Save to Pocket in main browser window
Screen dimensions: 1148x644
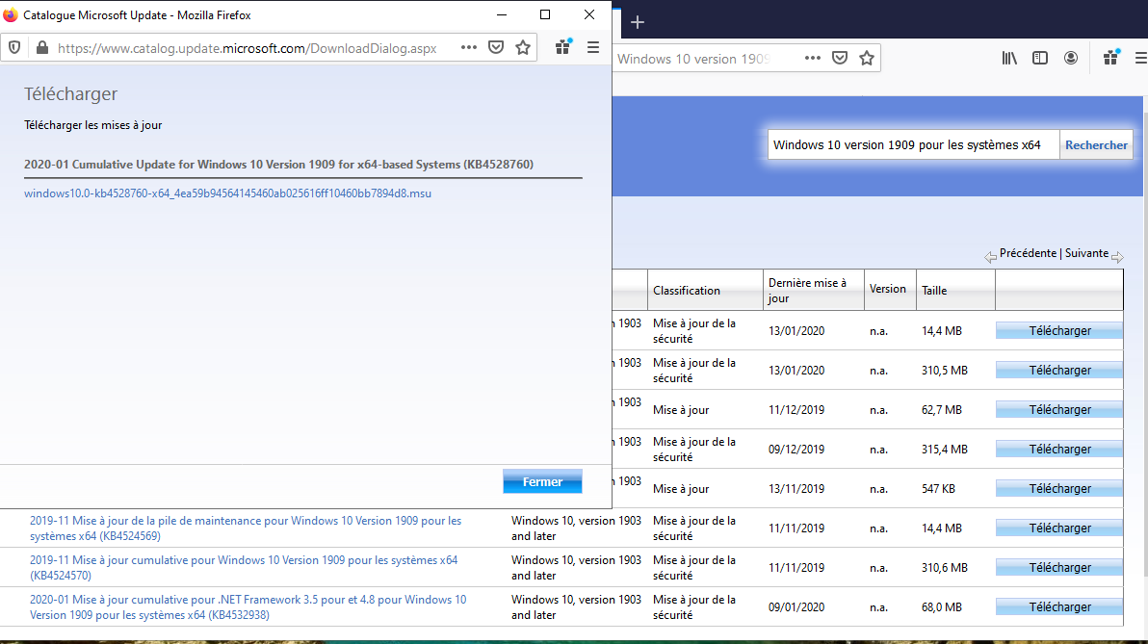840,58
